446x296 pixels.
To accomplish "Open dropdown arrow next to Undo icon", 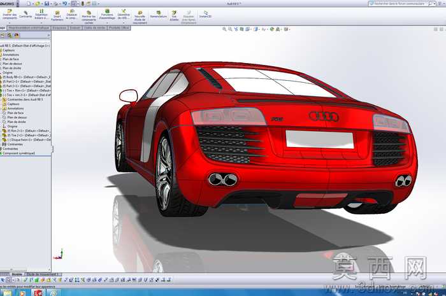I will (x=69, y=4).
